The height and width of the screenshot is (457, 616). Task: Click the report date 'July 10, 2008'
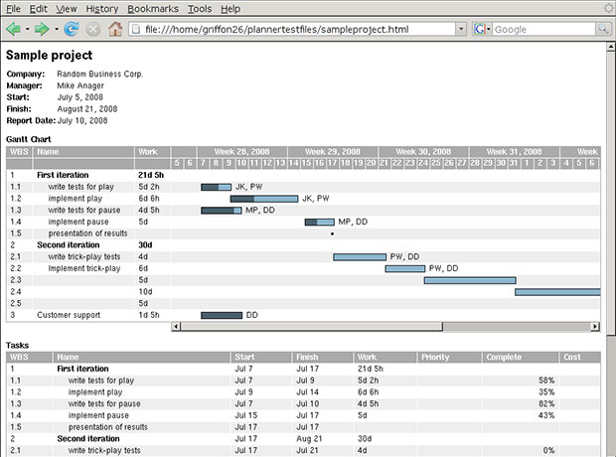pos(82,120)
